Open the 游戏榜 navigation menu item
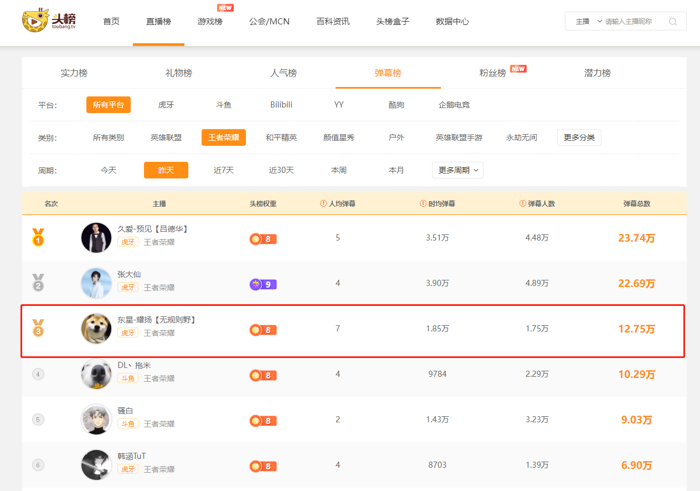 (x=210, y=22)
